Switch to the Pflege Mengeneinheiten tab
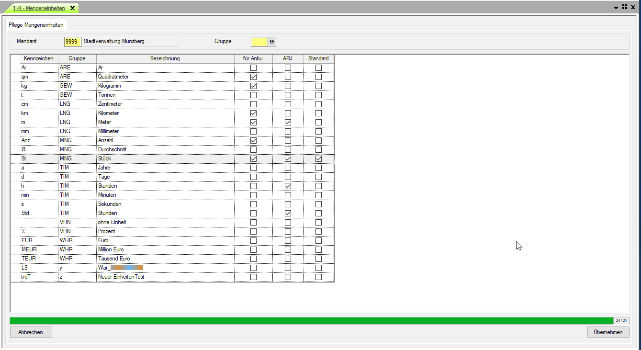The image size is (641, 350). point(36,24)
